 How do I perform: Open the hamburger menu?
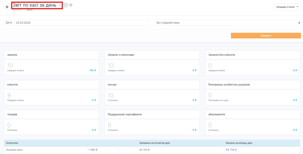click(x=7, y=7)
